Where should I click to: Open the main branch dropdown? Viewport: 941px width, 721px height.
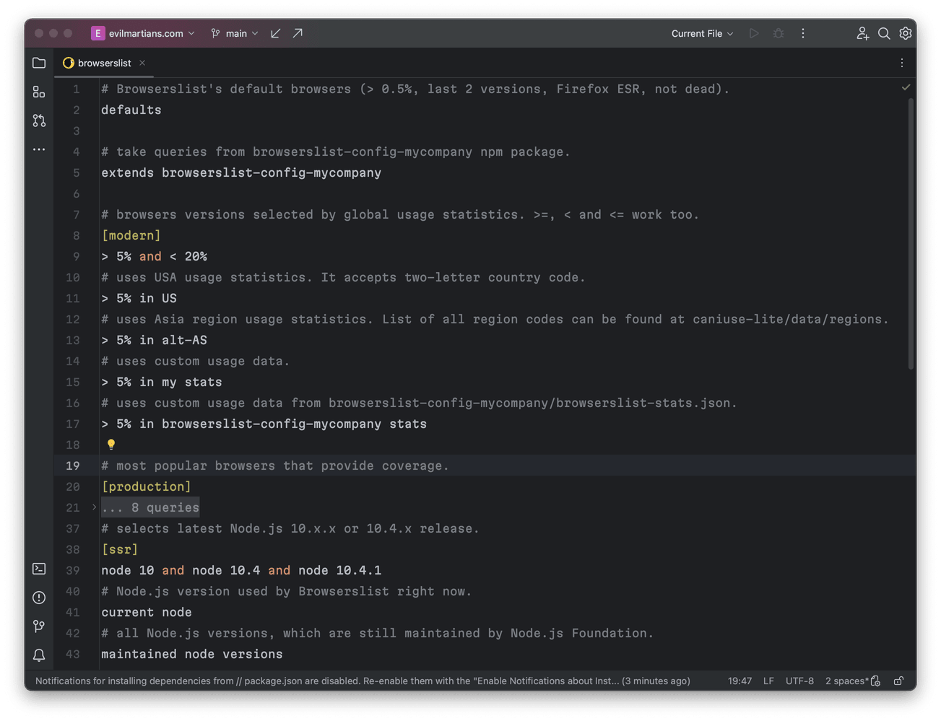pos(234,33)
